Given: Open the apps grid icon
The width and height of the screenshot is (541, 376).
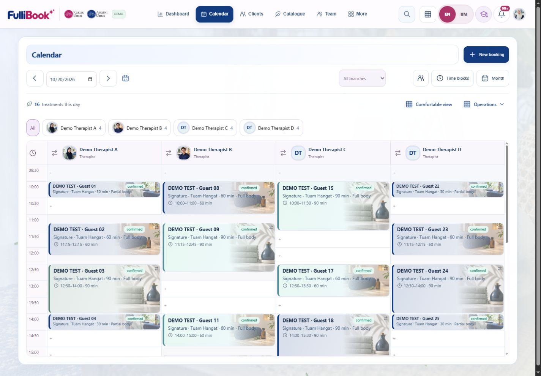Looking at the screenshot, I should pos(428,14).
